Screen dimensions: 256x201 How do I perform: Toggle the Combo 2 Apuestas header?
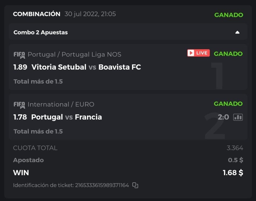coord(41,32)
